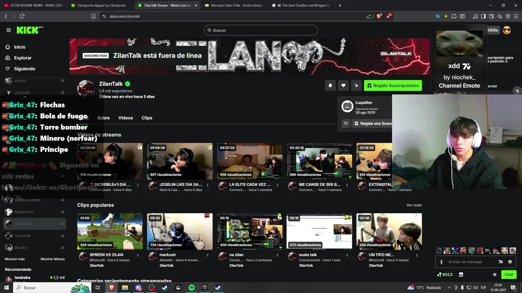Open Blecky channel in sidebar
The width and height of the screenshot is (522, 293).
click(35, 247)
